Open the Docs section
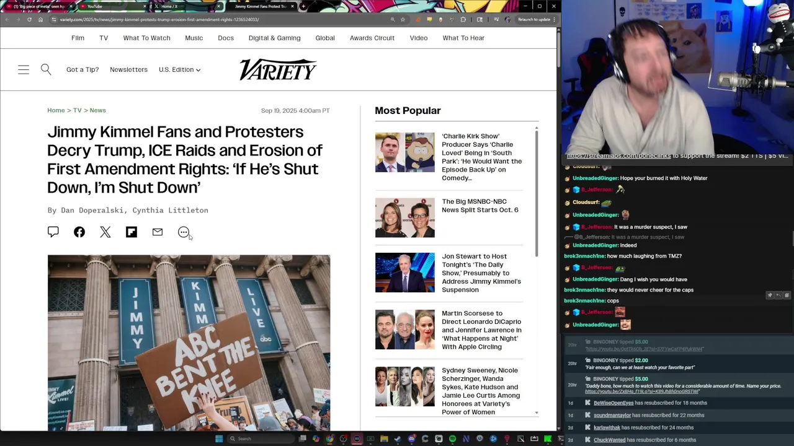 point(226,38)
